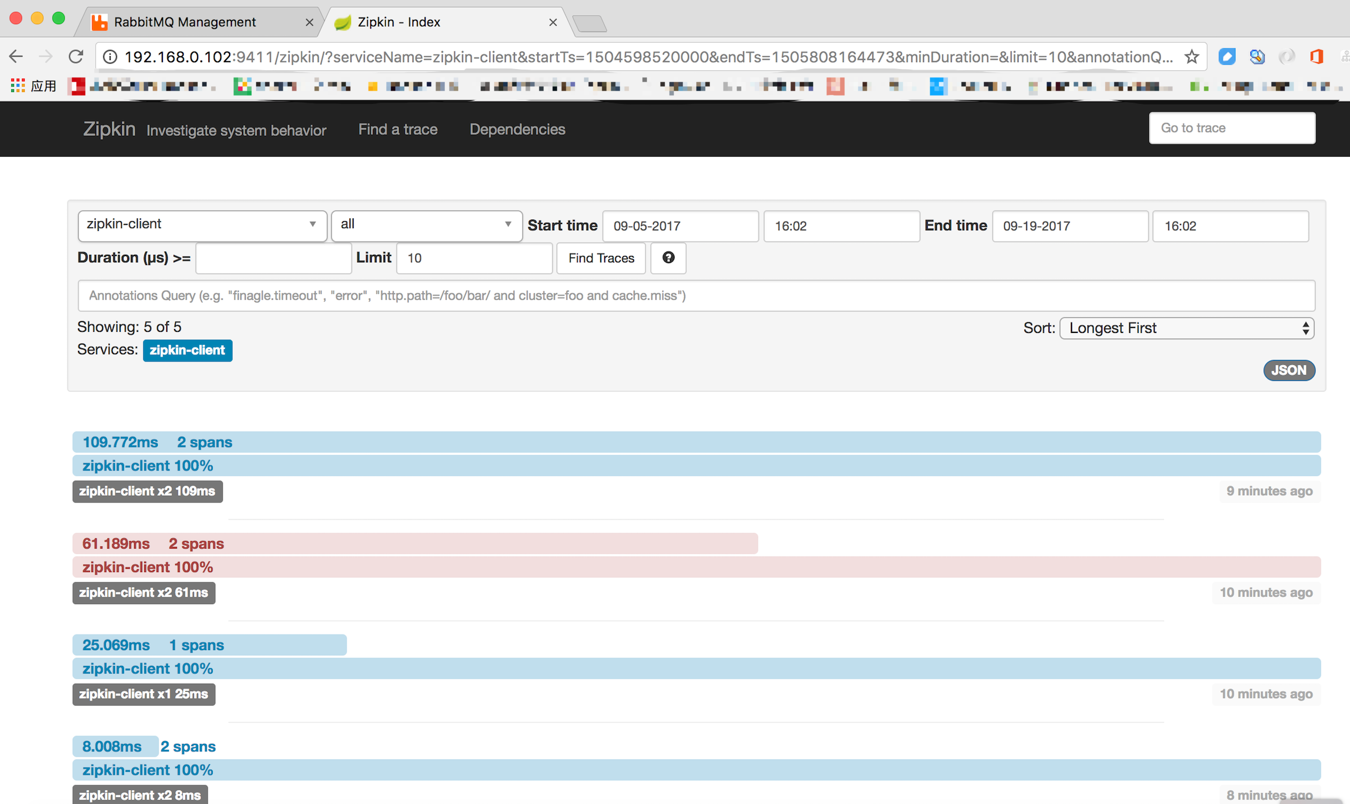Click the Office extension icon in toolbar
Screen dimensions: 1350x804
pyautogui.click(x=1316, y=57)
